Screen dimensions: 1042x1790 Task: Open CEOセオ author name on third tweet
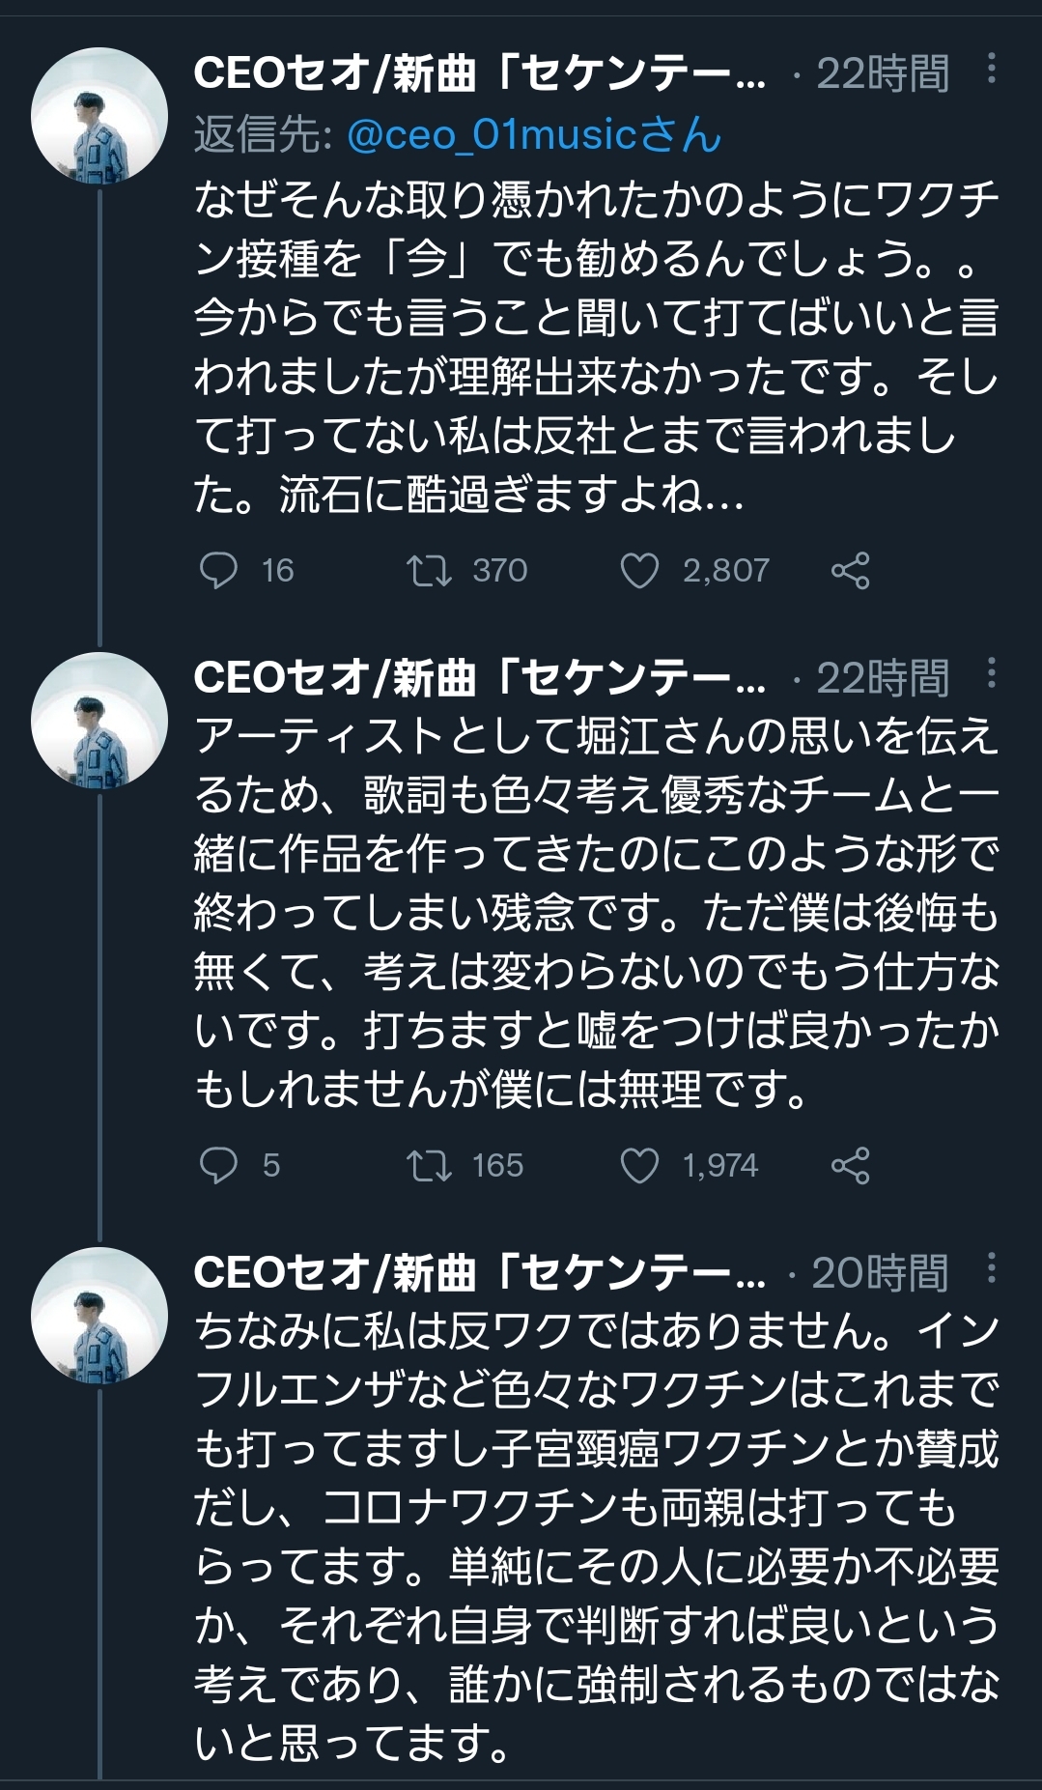tap(480, 1272)
